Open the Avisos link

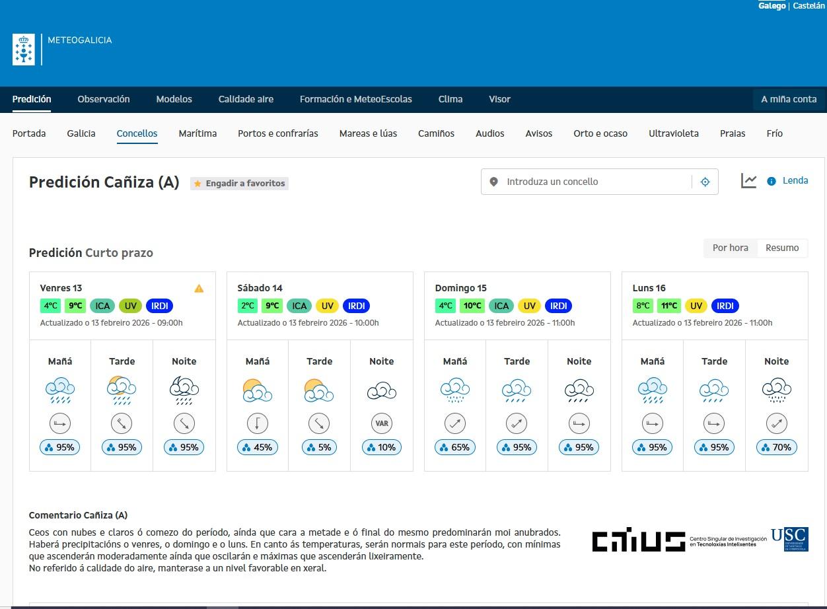(539, 133)
